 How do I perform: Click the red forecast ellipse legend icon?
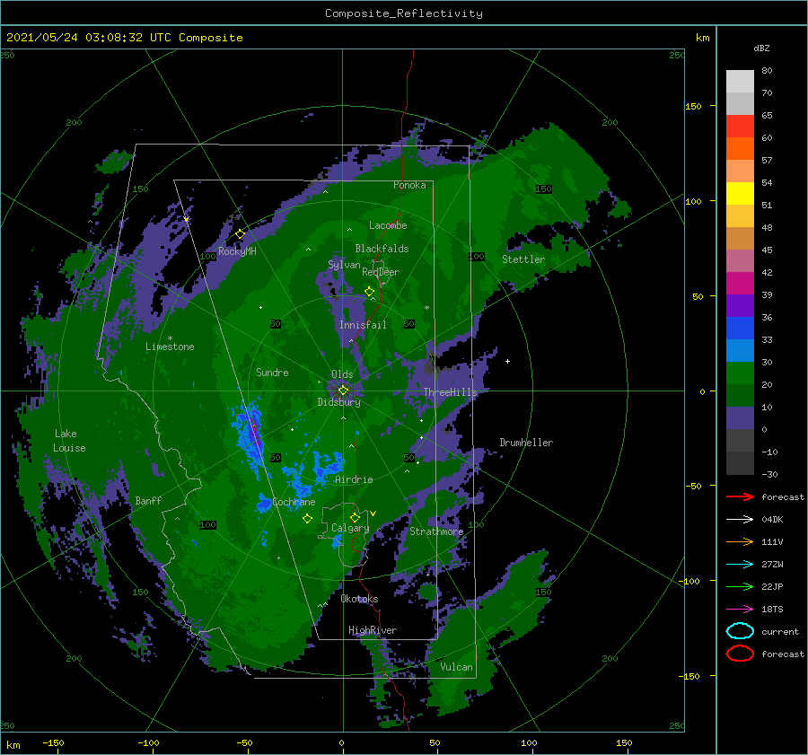pyautogui.click(x=740, y=654)
